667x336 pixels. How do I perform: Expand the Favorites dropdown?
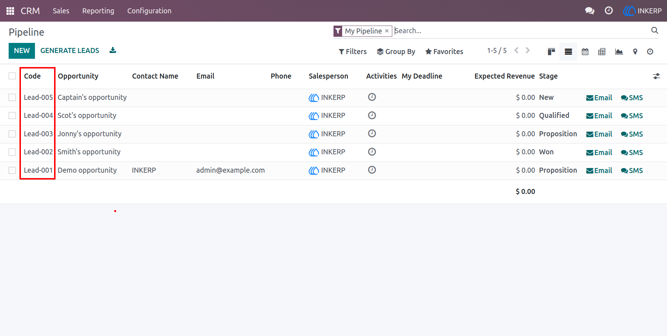point(444,52)
